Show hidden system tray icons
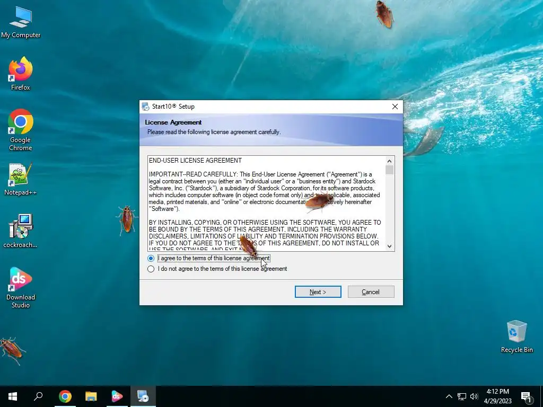Viewport: 543px width, 407px height. [x=449, y=396]
